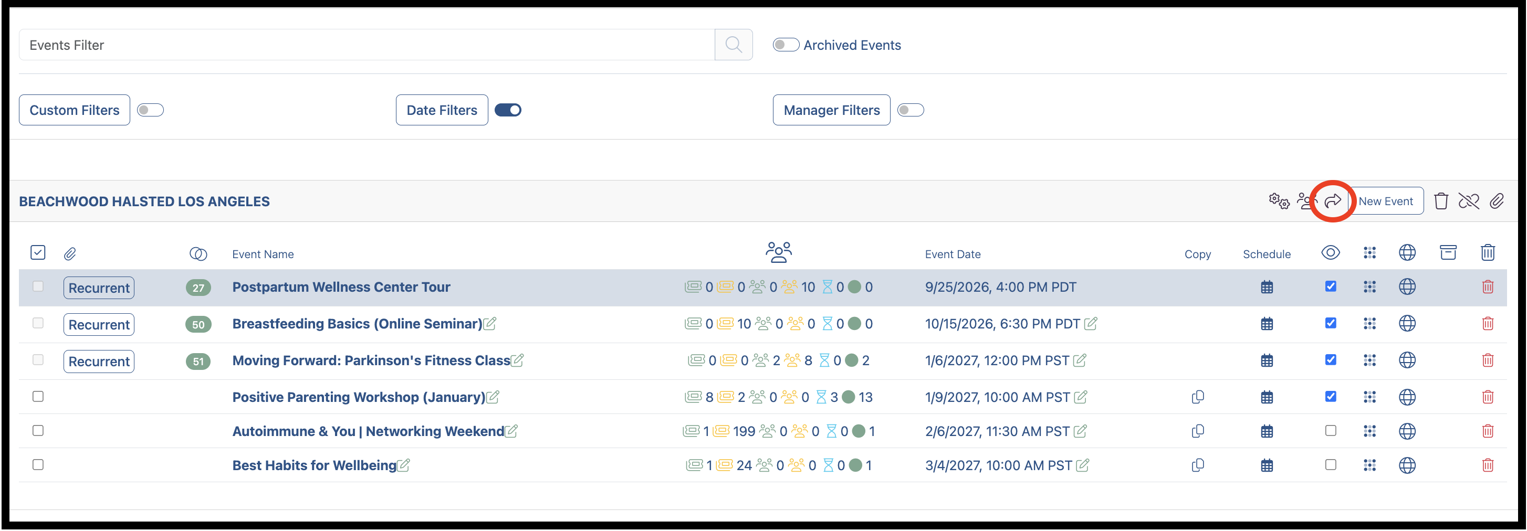Click the attendees people icon beside the gears
The image size is (1527, 531).
tap(1306, 201)
